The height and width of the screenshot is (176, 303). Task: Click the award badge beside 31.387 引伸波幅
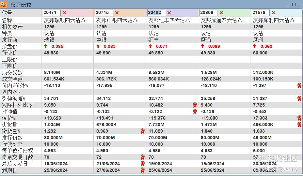click(x=299, y=99)
